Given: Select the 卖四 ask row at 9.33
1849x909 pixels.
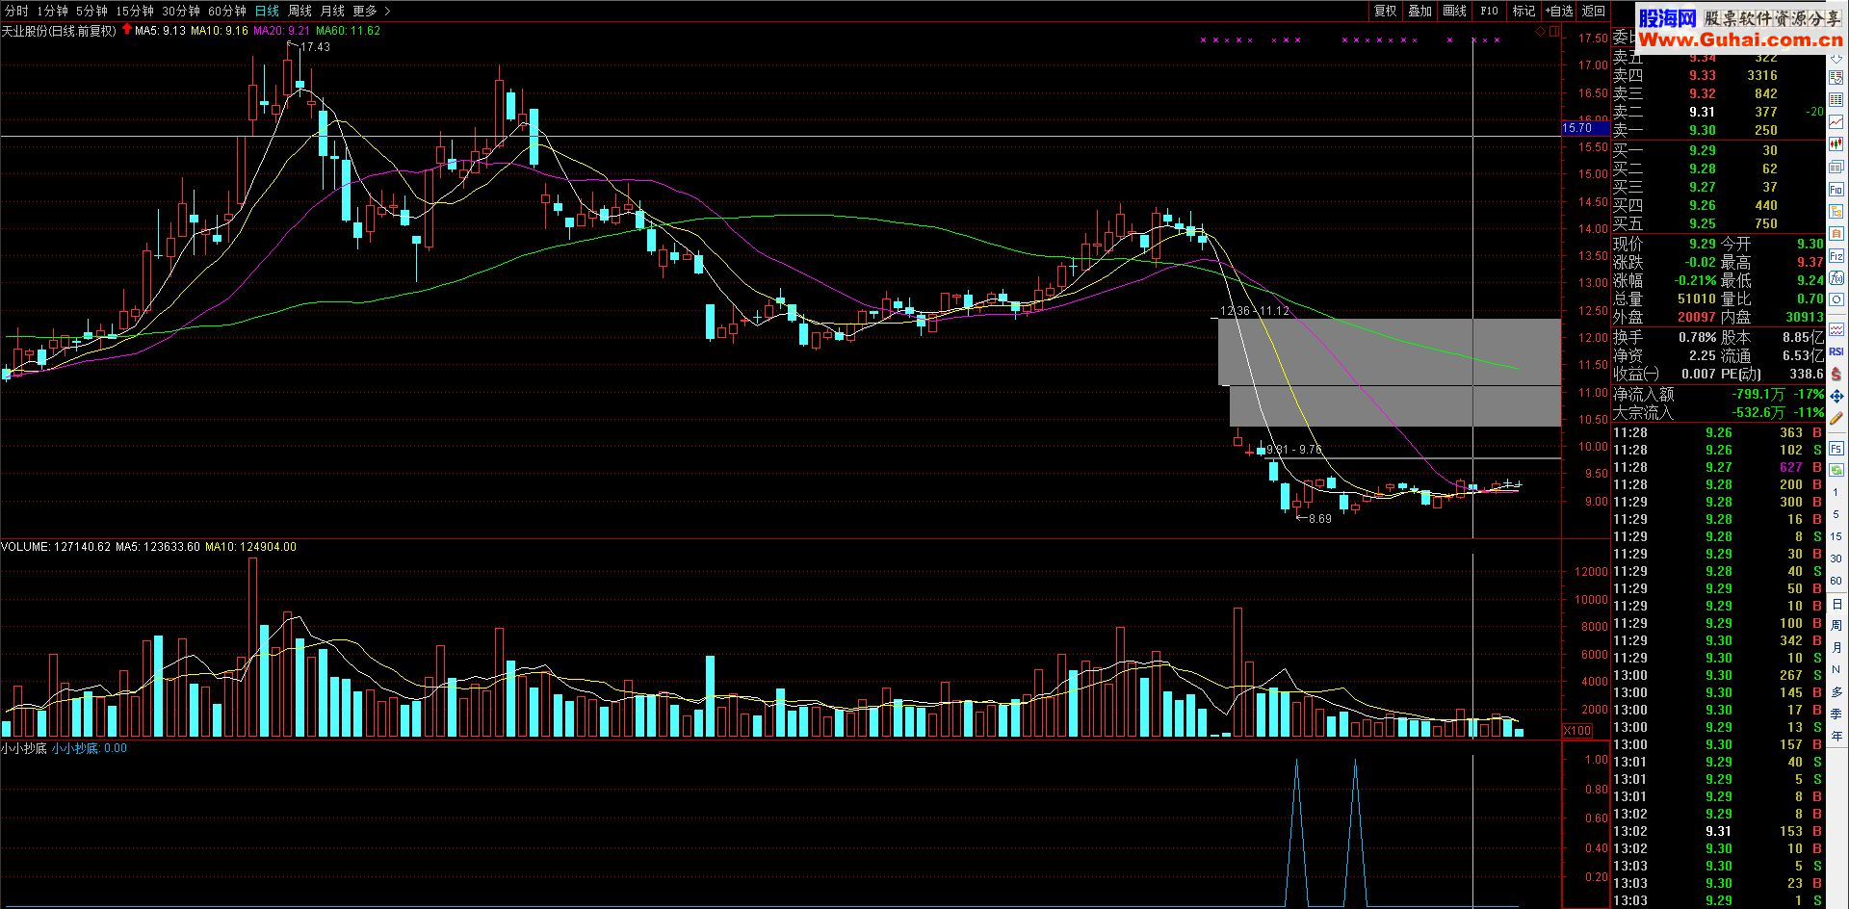Looking at the screenshot, I should [x=1719, y=75].
